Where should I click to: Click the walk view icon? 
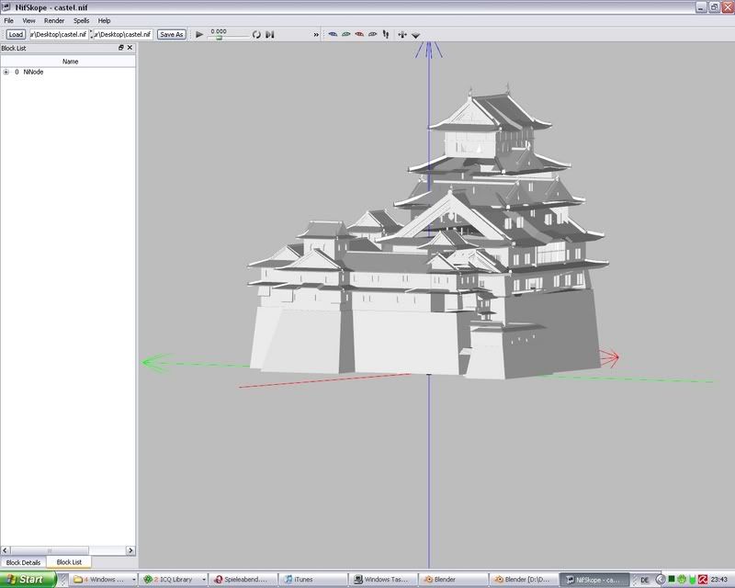click(x=385, y=34)
